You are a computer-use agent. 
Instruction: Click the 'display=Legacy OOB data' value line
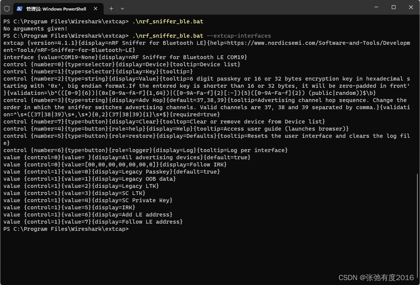click(90, 179)
